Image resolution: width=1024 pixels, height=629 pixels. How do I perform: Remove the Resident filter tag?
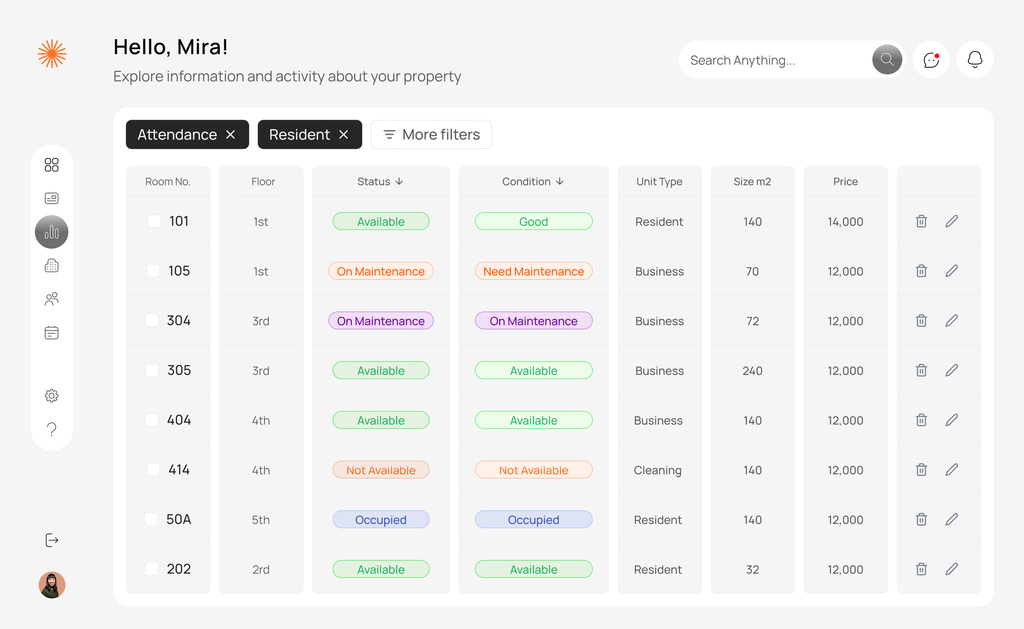pos(344,134)
